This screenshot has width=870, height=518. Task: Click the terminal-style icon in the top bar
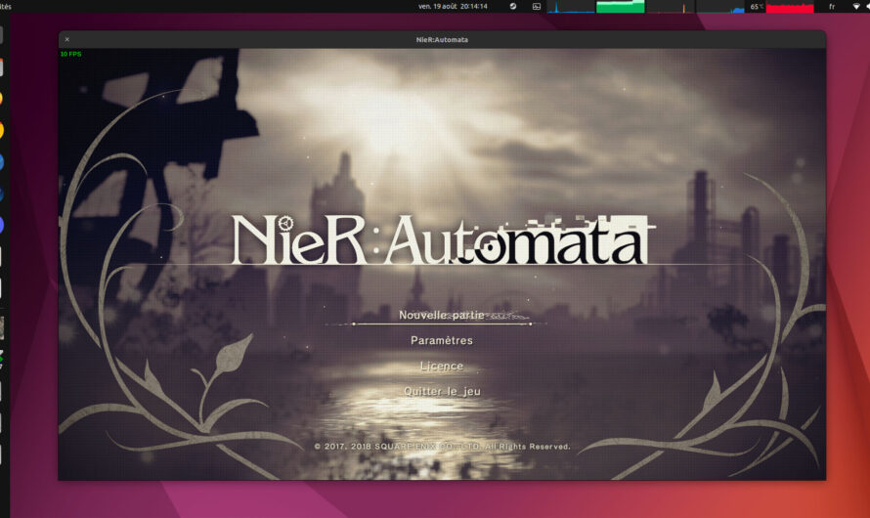click(x=537, y=7)
